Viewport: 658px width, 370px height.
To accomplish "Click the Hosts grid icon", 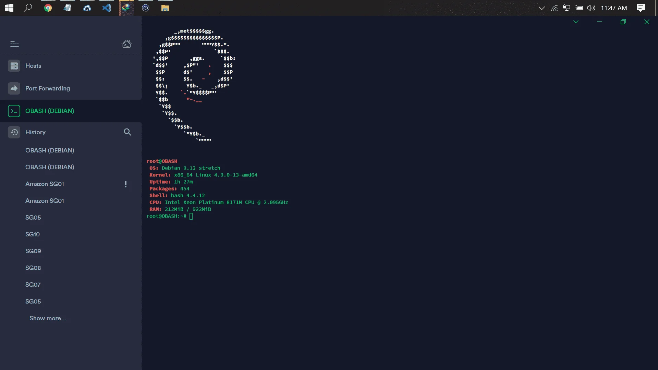I will [14, 66].
